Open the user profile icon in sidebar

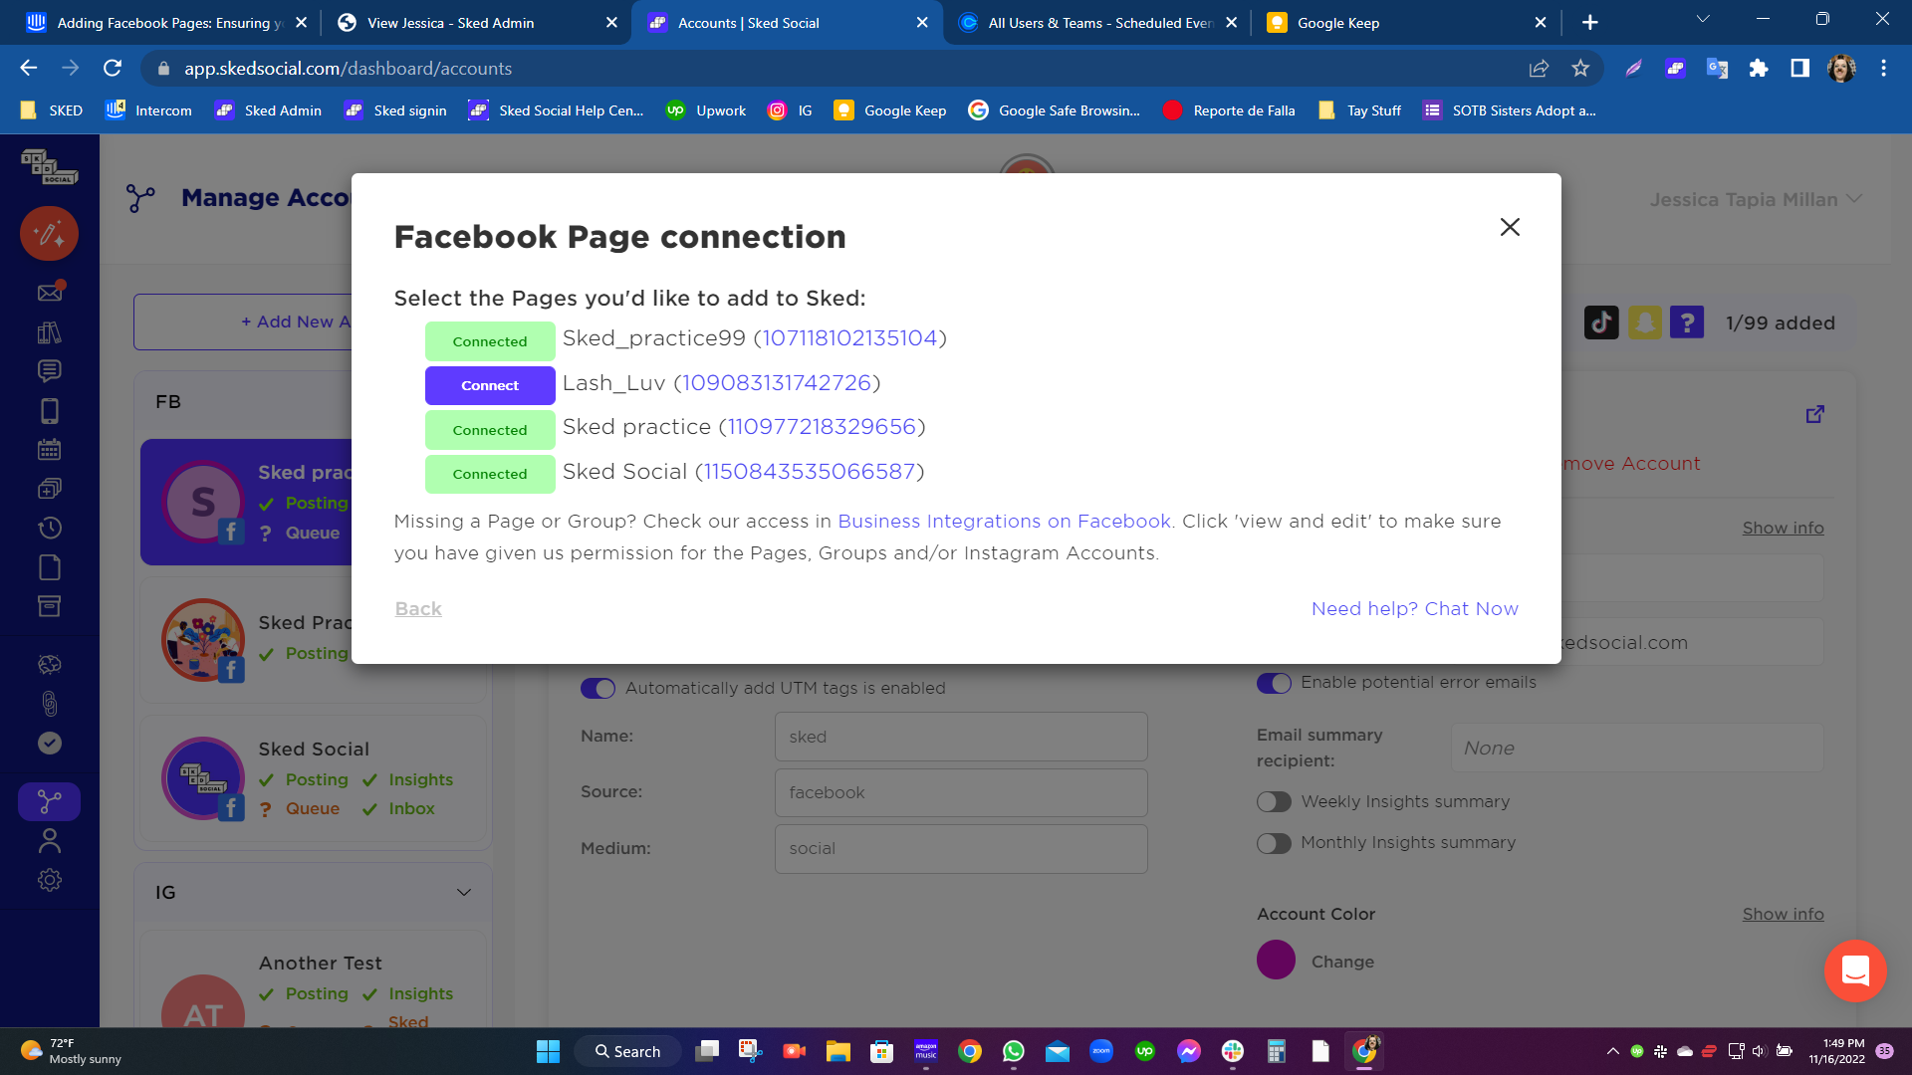[x=49, y=841]
